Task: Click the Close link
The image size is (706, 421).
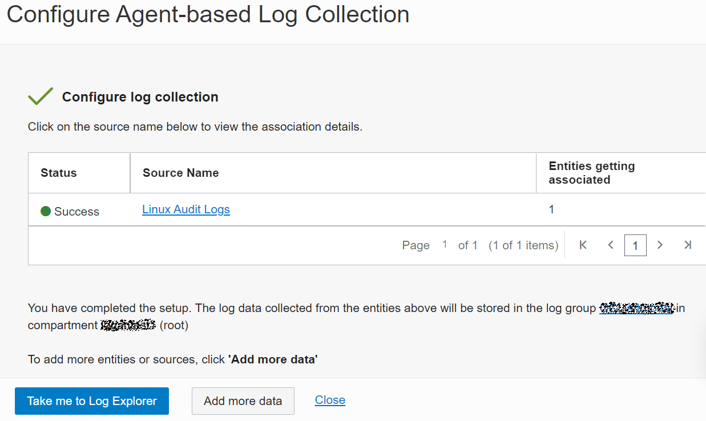Action: click(x=330, y=400)
